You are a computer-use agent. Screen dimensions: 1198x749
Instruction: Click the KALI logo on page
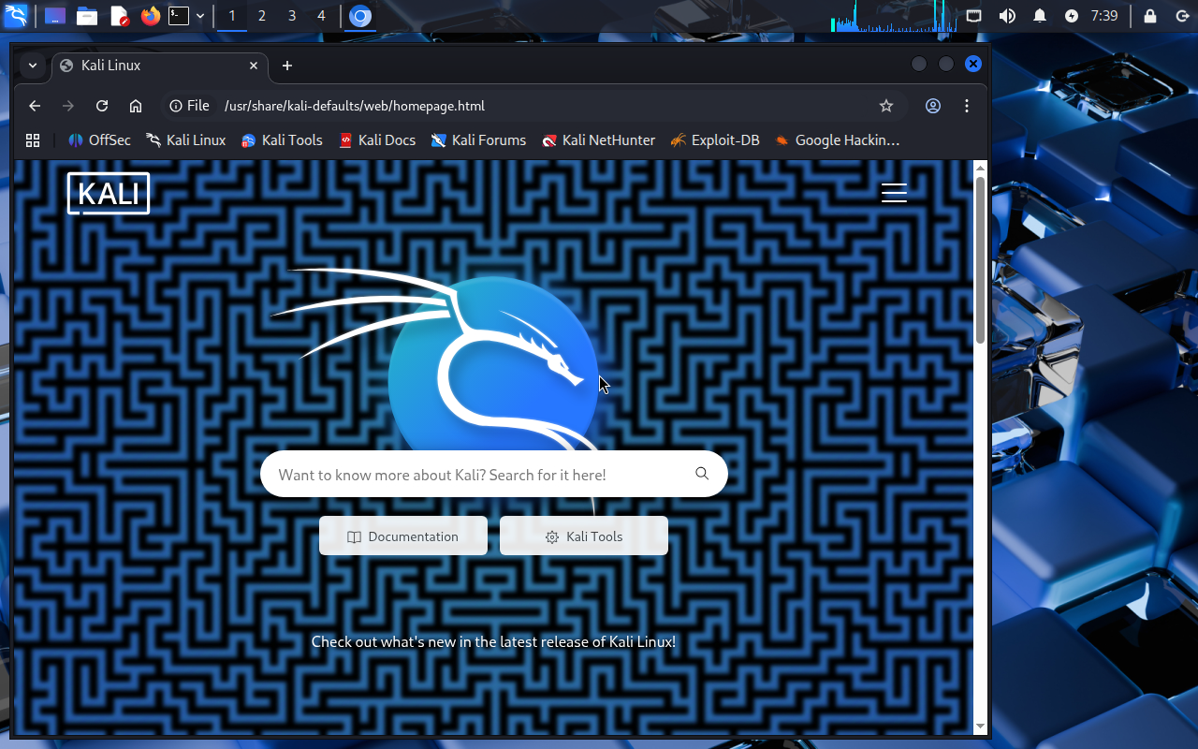pyautogui.click(x=109, y=193)
